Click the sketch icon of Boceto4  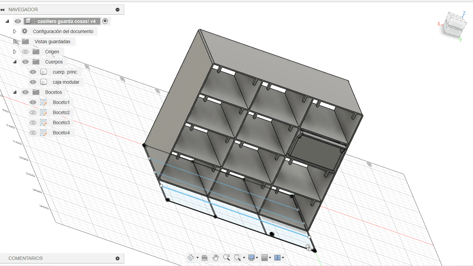click(43, 133)
